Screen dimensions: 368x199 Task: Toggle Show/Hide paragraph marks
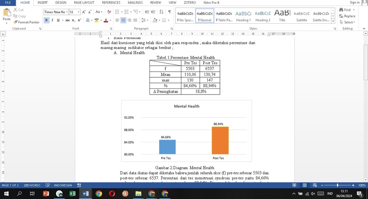pos(169,12)
